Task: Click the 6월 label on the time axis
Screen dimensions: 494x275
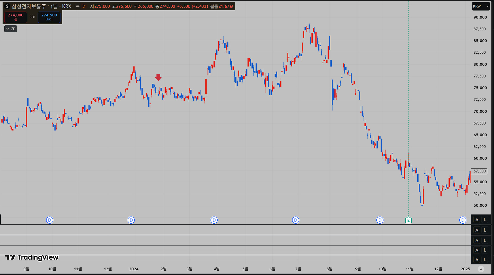Action: (272, 269)
